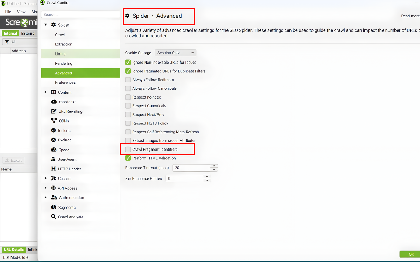The image size is (420, 262).
Task: Click the URL Rewriting pencil icon
Action: [x=54, y=111]
